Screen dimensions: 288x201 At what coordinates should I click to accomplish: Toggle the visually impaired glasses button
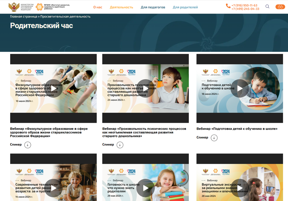point(280,7)
